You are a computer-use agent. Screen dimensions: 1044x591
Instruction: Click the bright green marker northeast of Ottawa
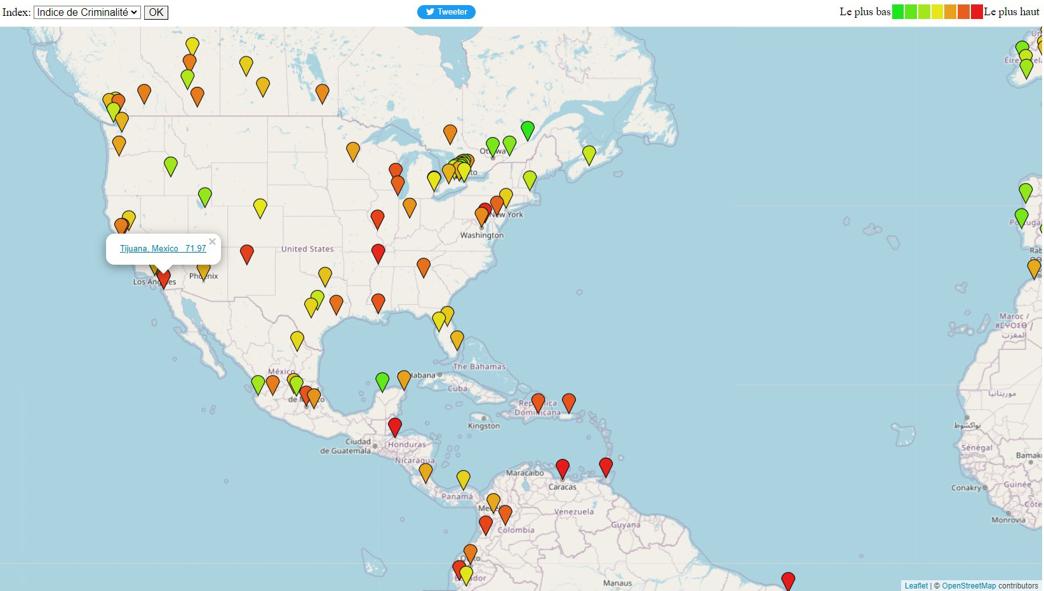pos(527,129)
